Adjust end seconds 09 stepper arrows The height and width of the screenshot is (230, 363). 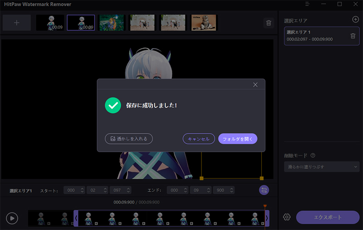click(209, 190)
